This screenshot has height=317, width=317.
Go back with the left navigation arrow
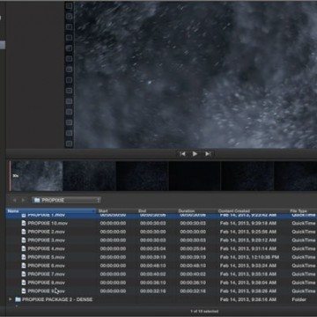(14, 200)
